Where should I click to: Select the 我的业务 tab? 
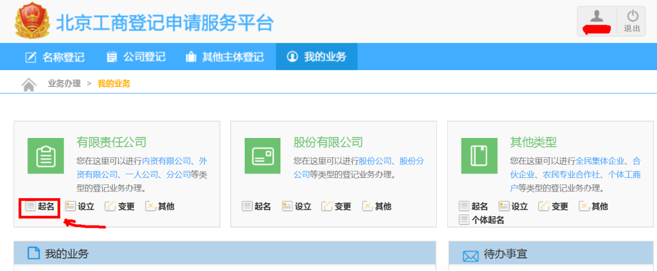317,57
